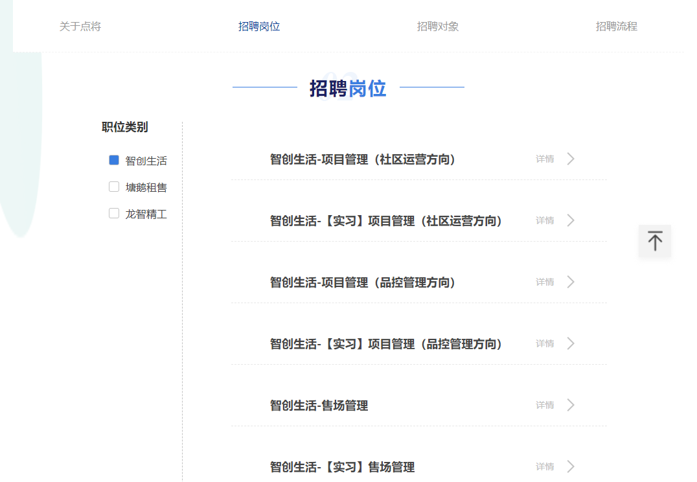697x482 pixels.
Task: Expand chevron for 【实习】项目管理（社区运营方向）
Action: [571, 220]
